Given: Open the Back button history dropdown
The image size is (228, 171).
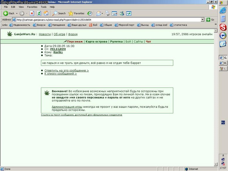Looking at the screenshot, I should coord(17,13).
